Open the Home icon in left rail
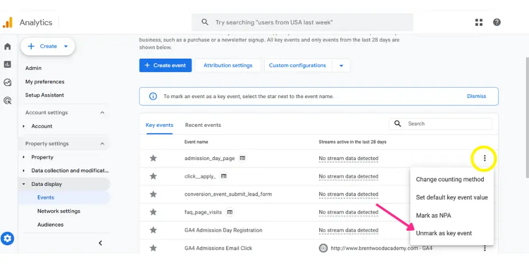This screenshot has height=264, width=529. tap(7, 46)
